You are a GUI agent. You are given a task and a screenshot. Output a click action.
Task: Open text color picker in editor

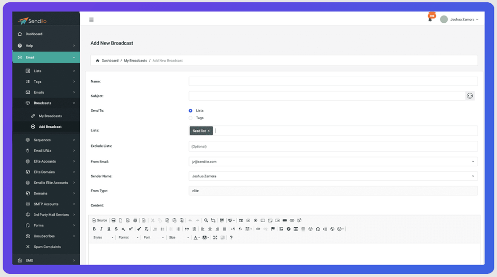[x=197, y=237]
